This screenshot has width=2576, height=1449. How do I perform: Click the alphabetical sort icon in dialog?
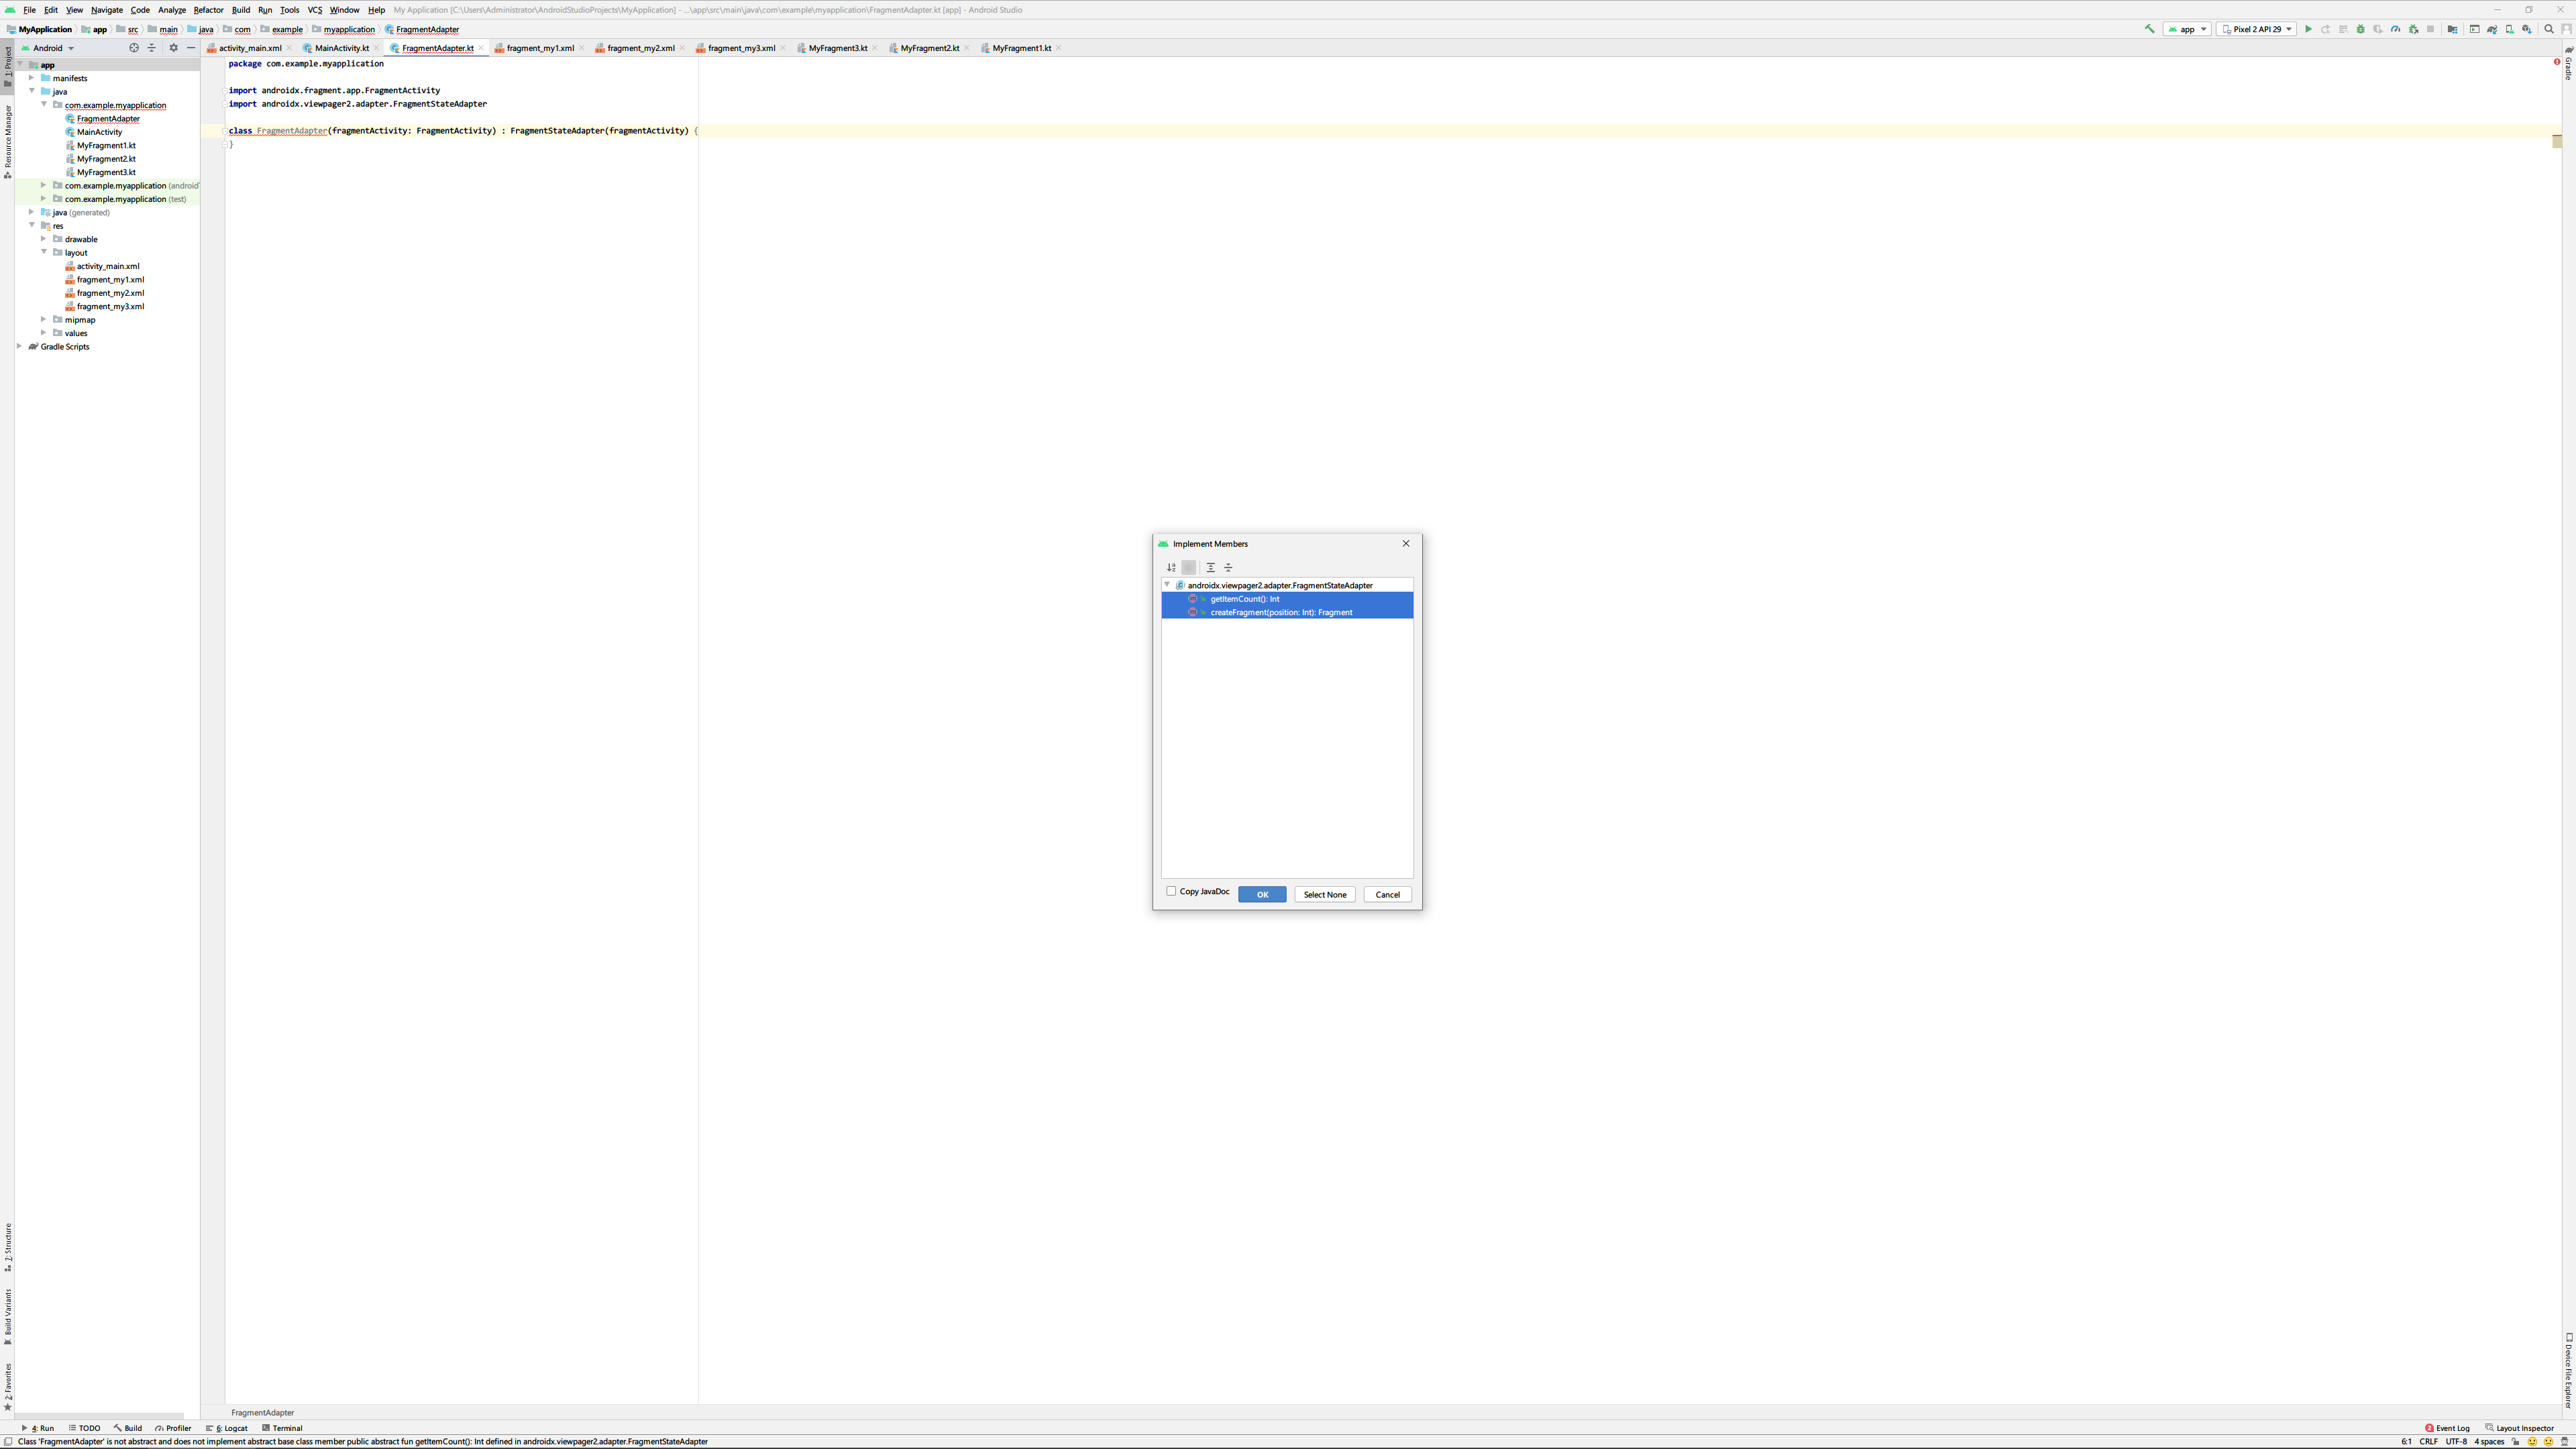point(1171,567)
